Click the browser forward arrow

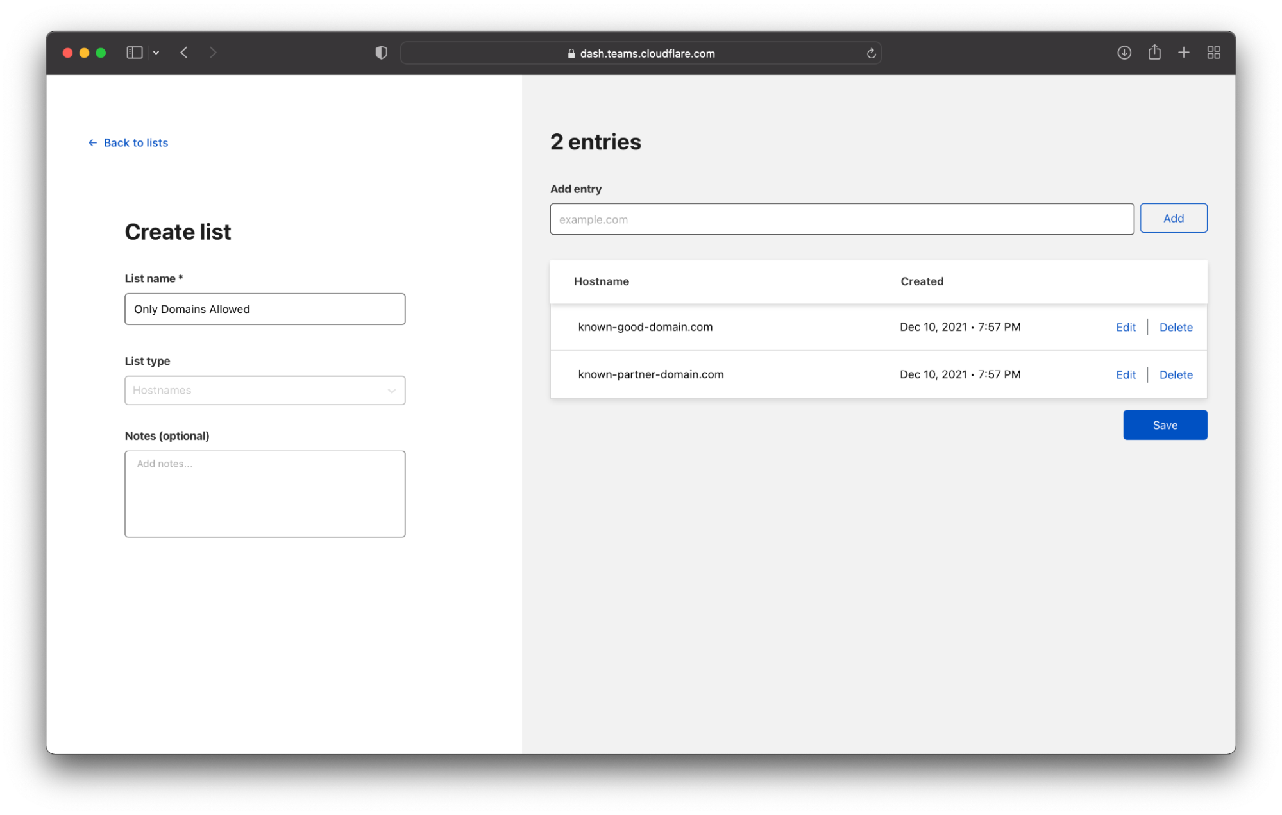[x=213, y=53]
